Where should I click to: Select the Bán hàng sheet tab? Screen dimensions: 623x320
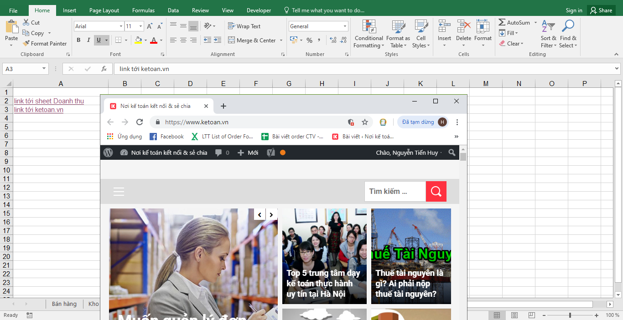[64, 304]
